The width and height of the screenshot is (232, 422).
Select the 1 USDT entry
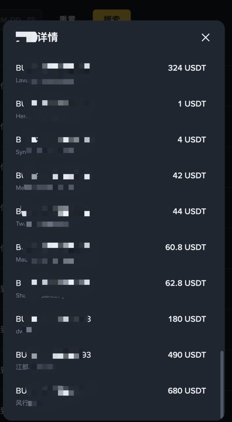[x=111, y=110]
